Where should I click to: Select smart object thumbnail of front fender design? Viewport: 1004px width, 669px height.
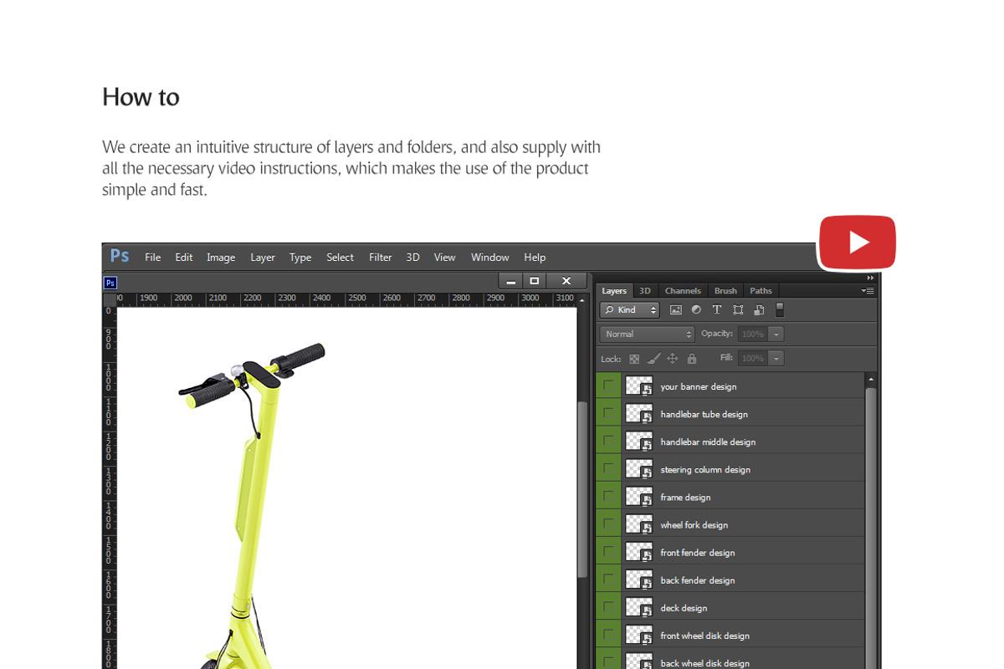[x=639, y=552]
